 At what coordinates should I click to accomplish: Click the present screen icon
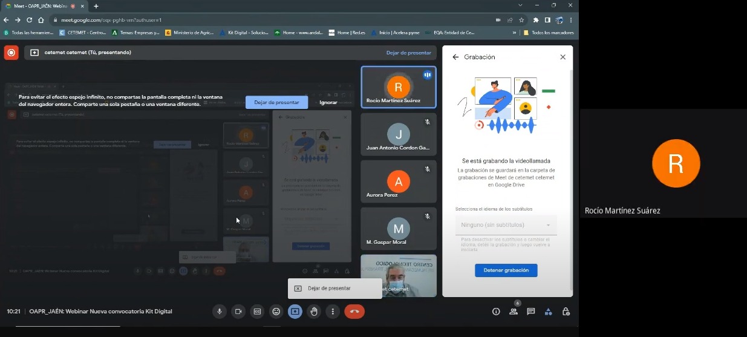[295, 312]
